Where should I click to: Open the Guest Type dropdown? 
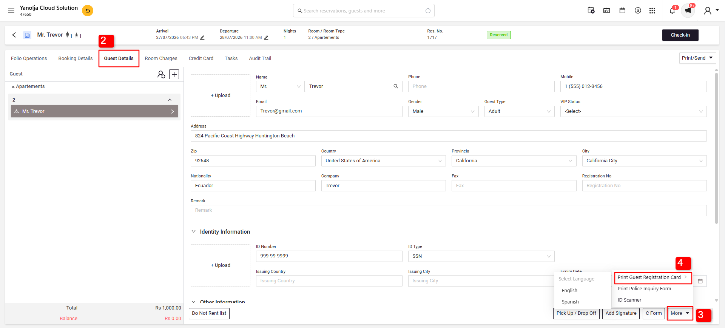coord(519,111)
